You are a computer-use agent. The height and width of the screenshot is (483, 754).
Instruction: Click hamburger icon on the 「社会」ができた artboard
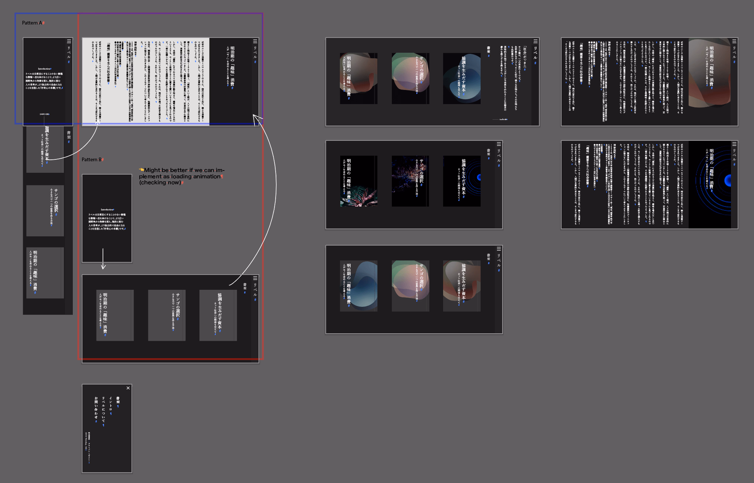pyautogui.click(x=535, y=41)
